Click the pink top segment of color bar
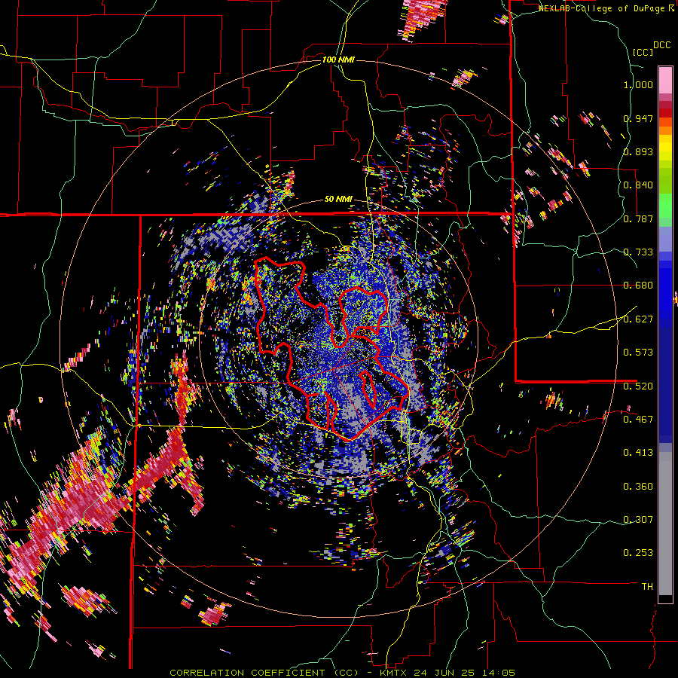This screenshot has height=678, width=678. pos(665,80)
